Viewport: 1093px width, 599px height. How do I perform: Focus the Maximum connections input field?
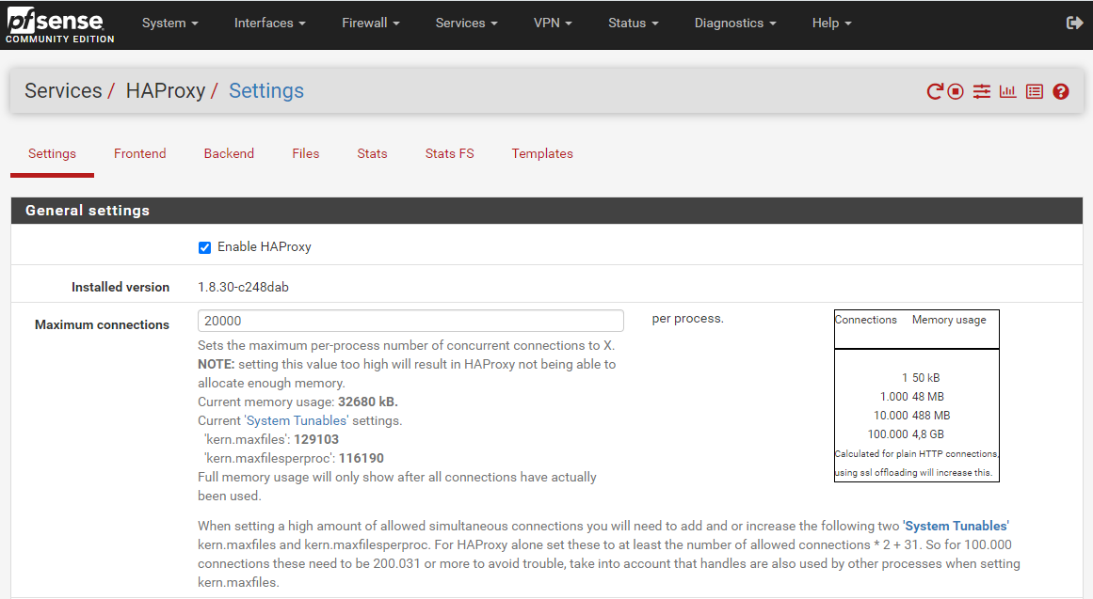(410, 321)
